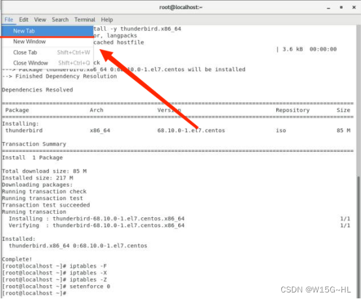The image size is (361, 299).
Task: Minimize the terminal window
Action: click(328, 8)
